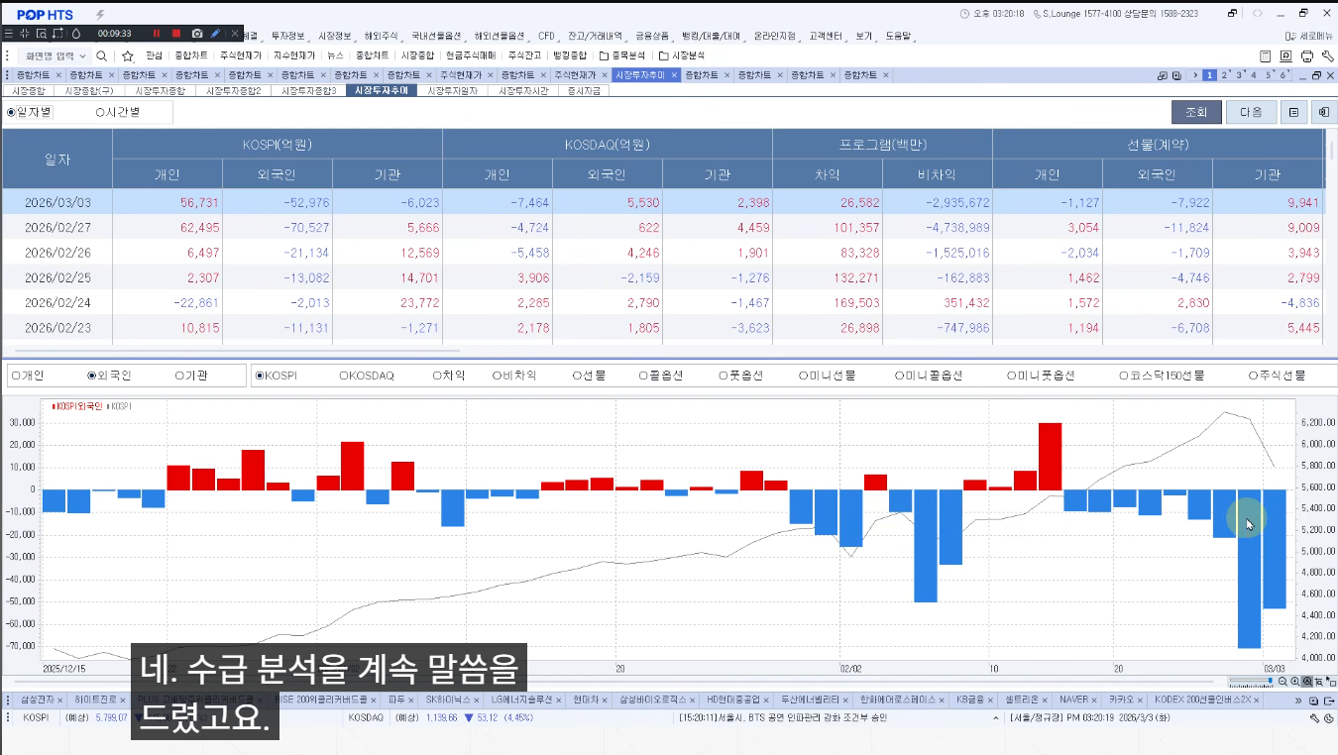Screen dimensions: 1338x755
Task: Open the recorder's hamburger menu
Action: click(10, 34)
